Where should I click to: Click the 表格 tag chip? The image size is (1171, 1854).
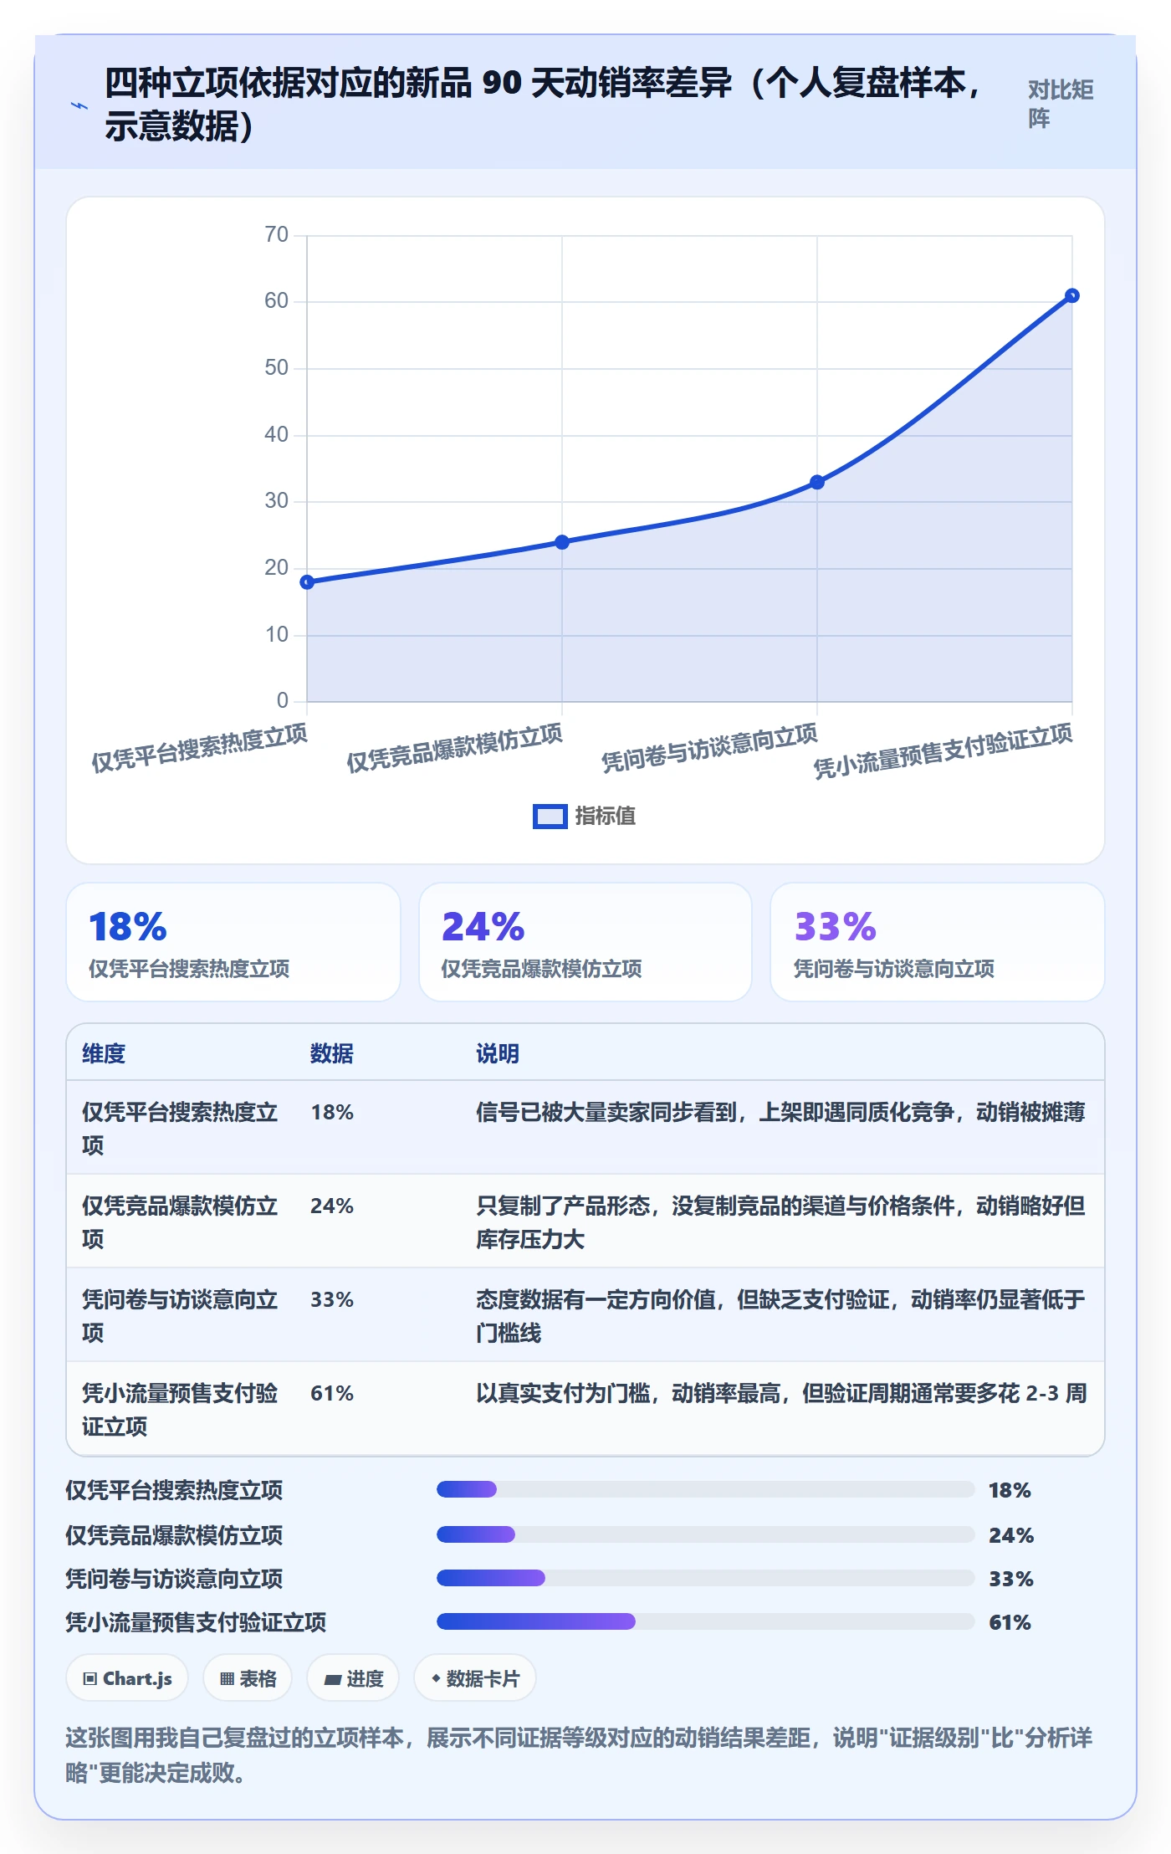click(248, 1678)
